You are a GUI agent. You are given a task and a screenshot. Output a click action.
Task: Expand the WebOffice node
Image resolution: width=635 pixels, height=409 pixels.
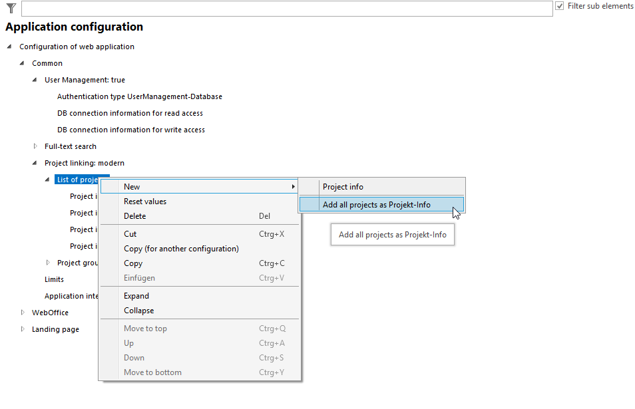[x=22, y=313]
